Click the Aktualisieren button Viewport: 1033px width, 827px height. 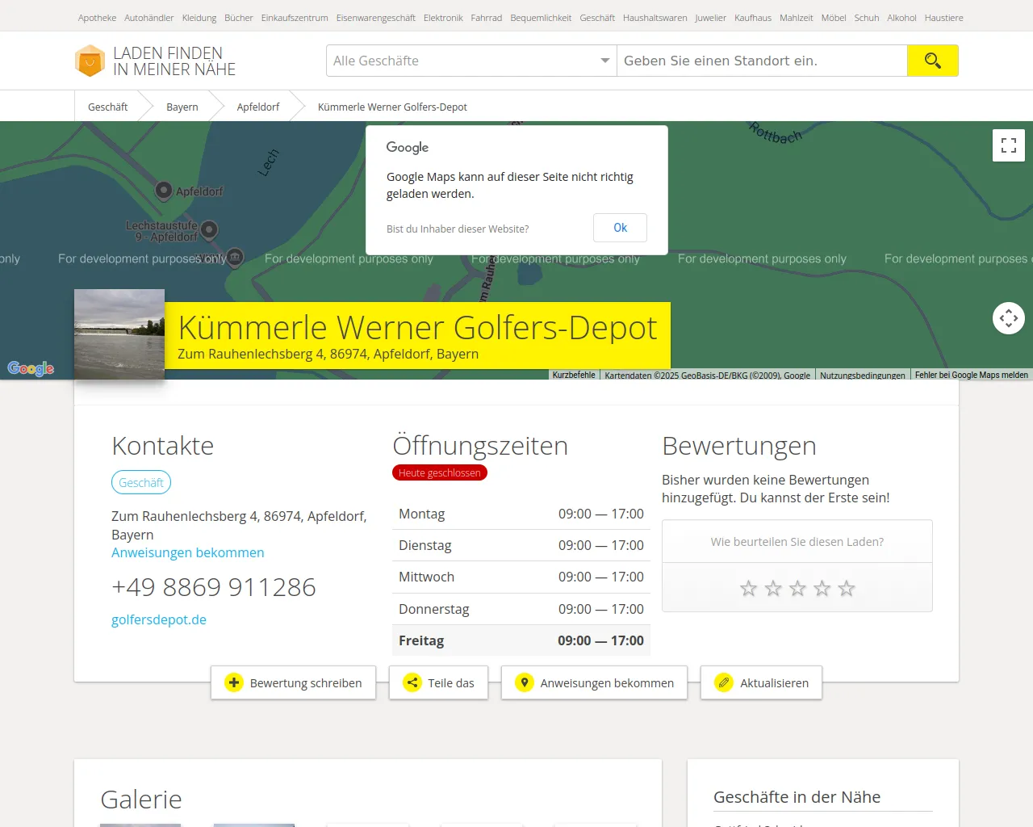click(x=761, y=683)
